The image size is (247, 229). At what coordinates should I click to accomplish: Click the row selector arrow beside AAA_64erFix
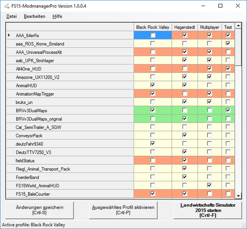coord(9,35)
